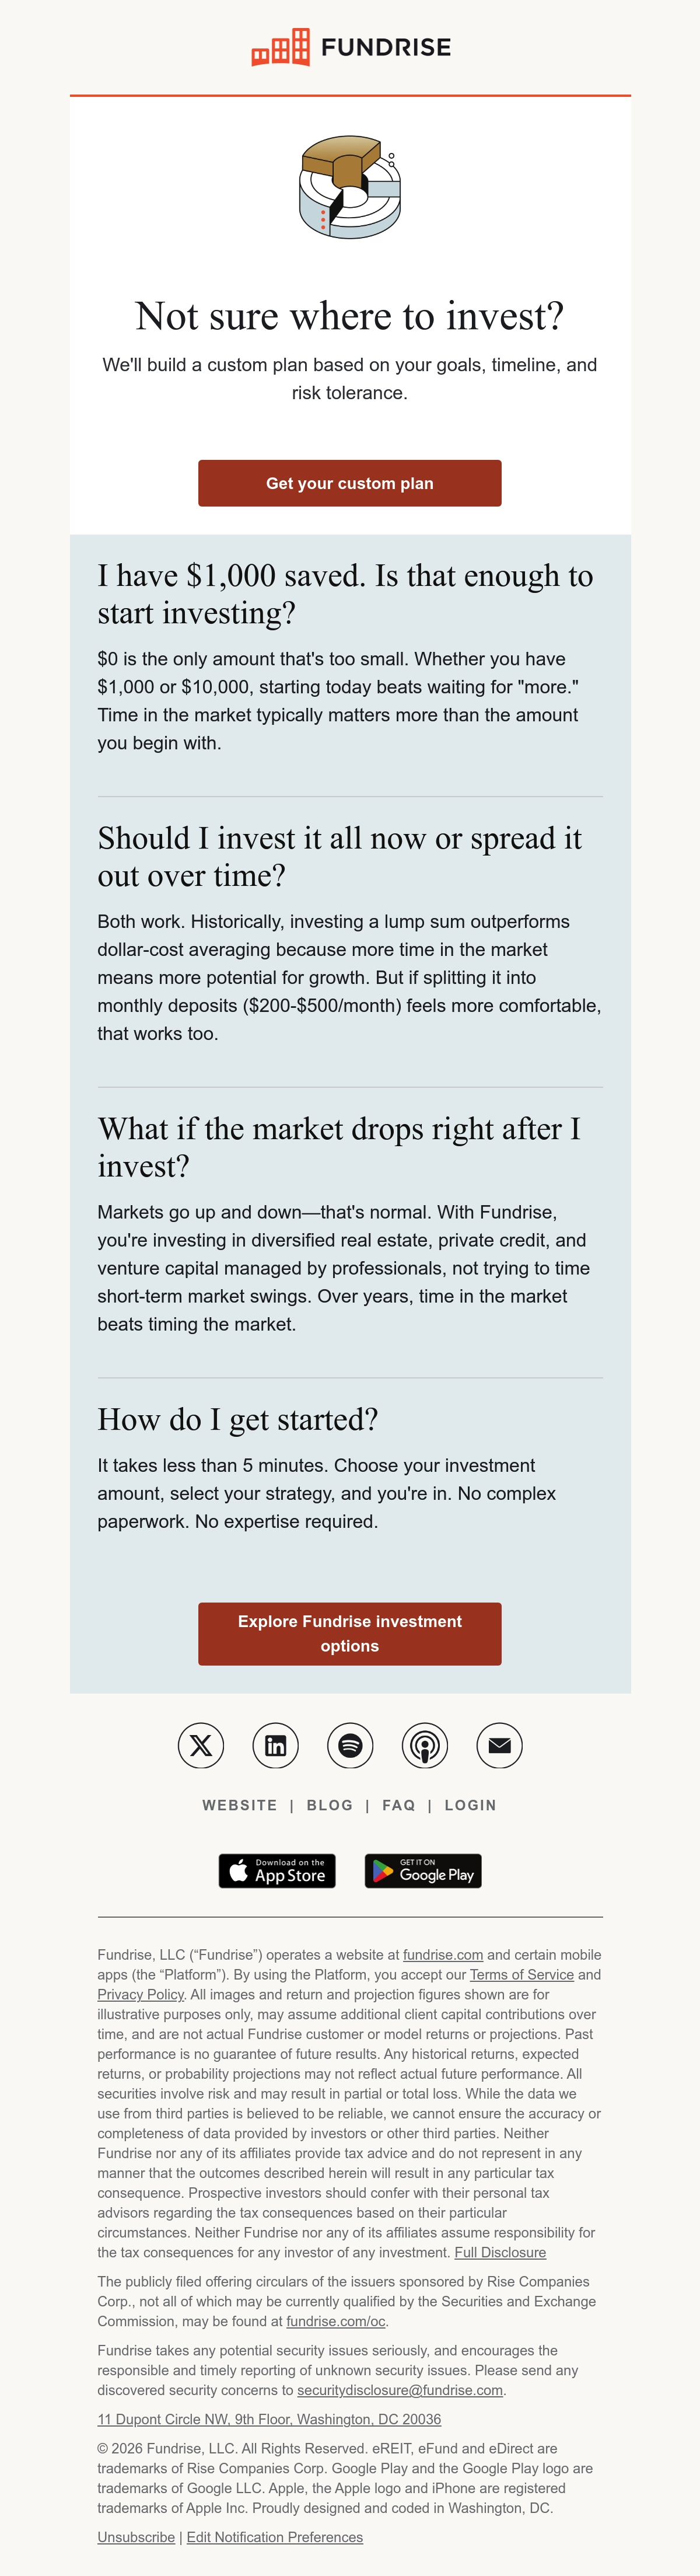Open the FAQ footer menu link
700x2576 pixels.
[x=399, y=1805]
